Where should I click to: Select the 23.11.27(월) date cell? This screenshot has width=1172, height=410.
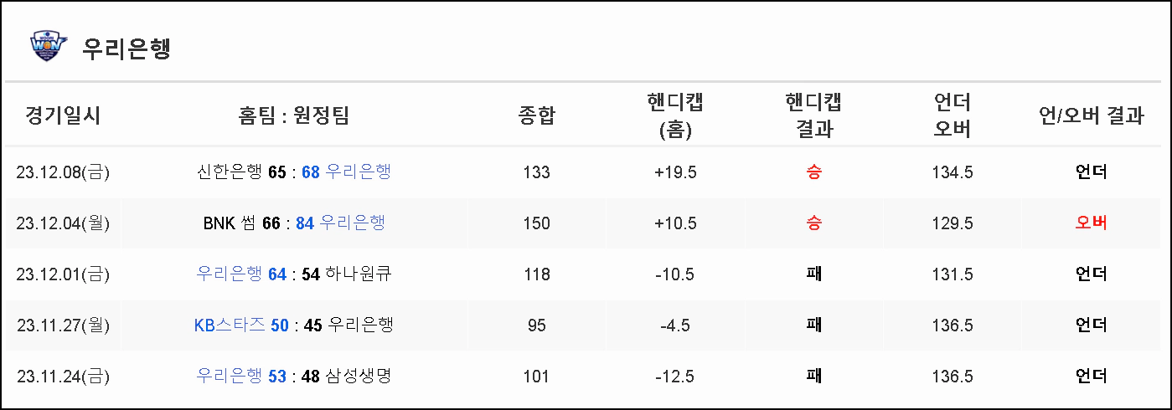[x=63, y=325]
